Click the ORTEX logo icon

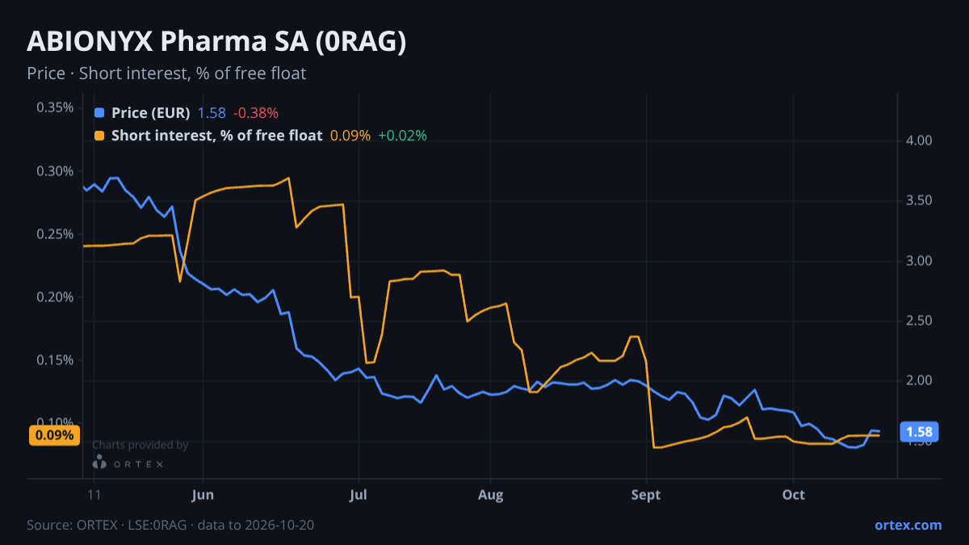tap(99, 463)
